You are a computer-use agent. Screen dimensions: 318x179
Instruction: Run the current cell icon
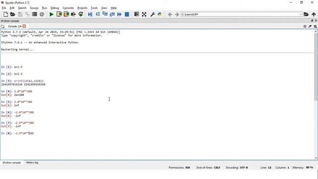click(x=59, y=14)
